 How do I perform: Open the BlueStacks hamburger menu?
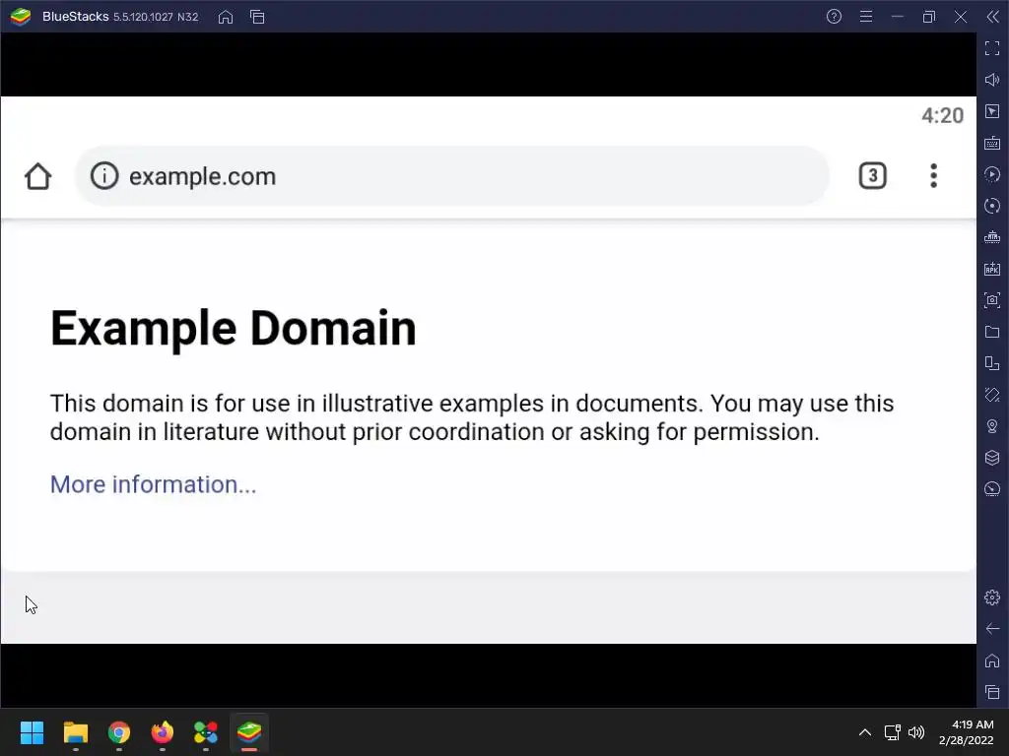pyautogui.click(x=866, y=17)
